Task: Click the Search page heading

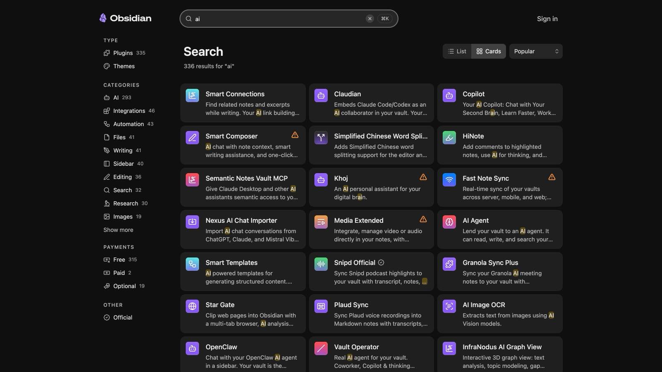Action: 203,52
